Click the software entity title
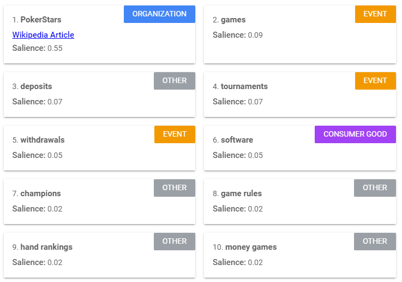402x282 pixels. (237, 140)
